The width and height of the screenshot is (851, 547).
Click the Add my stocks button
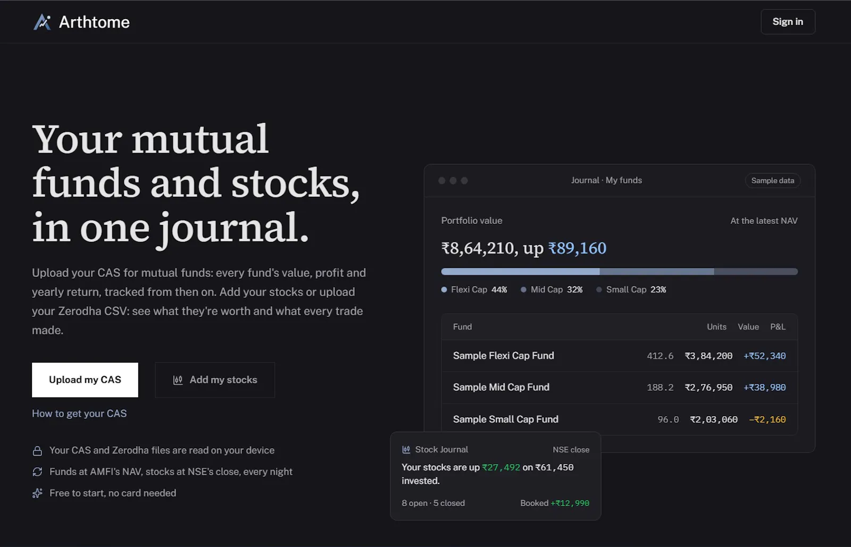215,380
